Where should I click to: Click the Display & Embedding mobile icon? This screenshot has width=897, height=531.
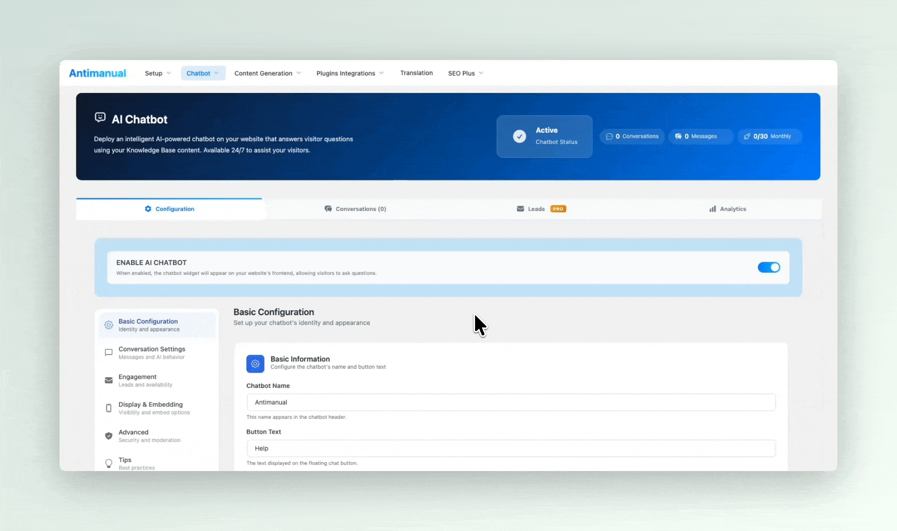point(109,408)
